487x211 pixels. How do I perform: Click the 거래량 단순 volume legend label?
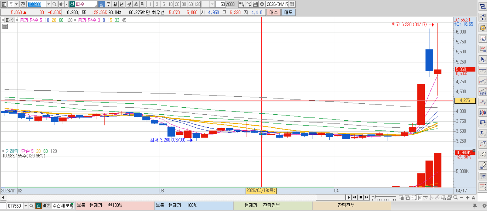point(18,151)
